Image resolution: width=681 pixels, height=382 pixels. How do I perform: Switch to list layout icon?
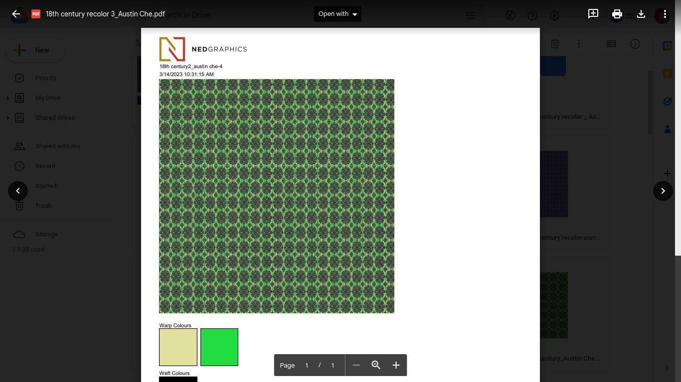point(611,44)
